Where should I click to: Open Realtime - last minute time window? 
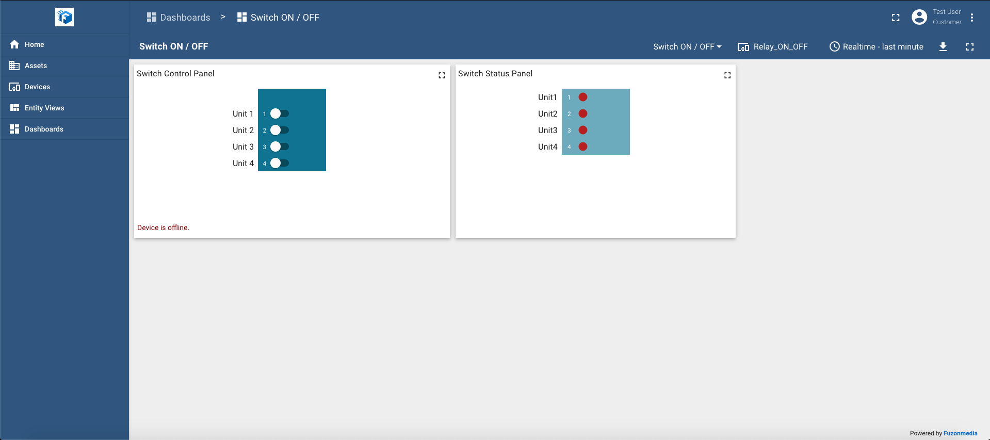877,47
